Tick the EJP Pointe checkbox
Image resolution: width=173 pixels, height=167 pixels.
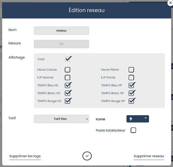pos(131,77)
